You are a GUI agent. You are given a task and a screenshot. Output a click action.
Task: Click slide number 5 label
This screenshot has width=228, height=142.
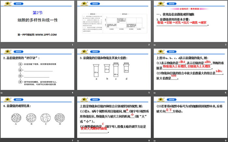coord(149,93)
